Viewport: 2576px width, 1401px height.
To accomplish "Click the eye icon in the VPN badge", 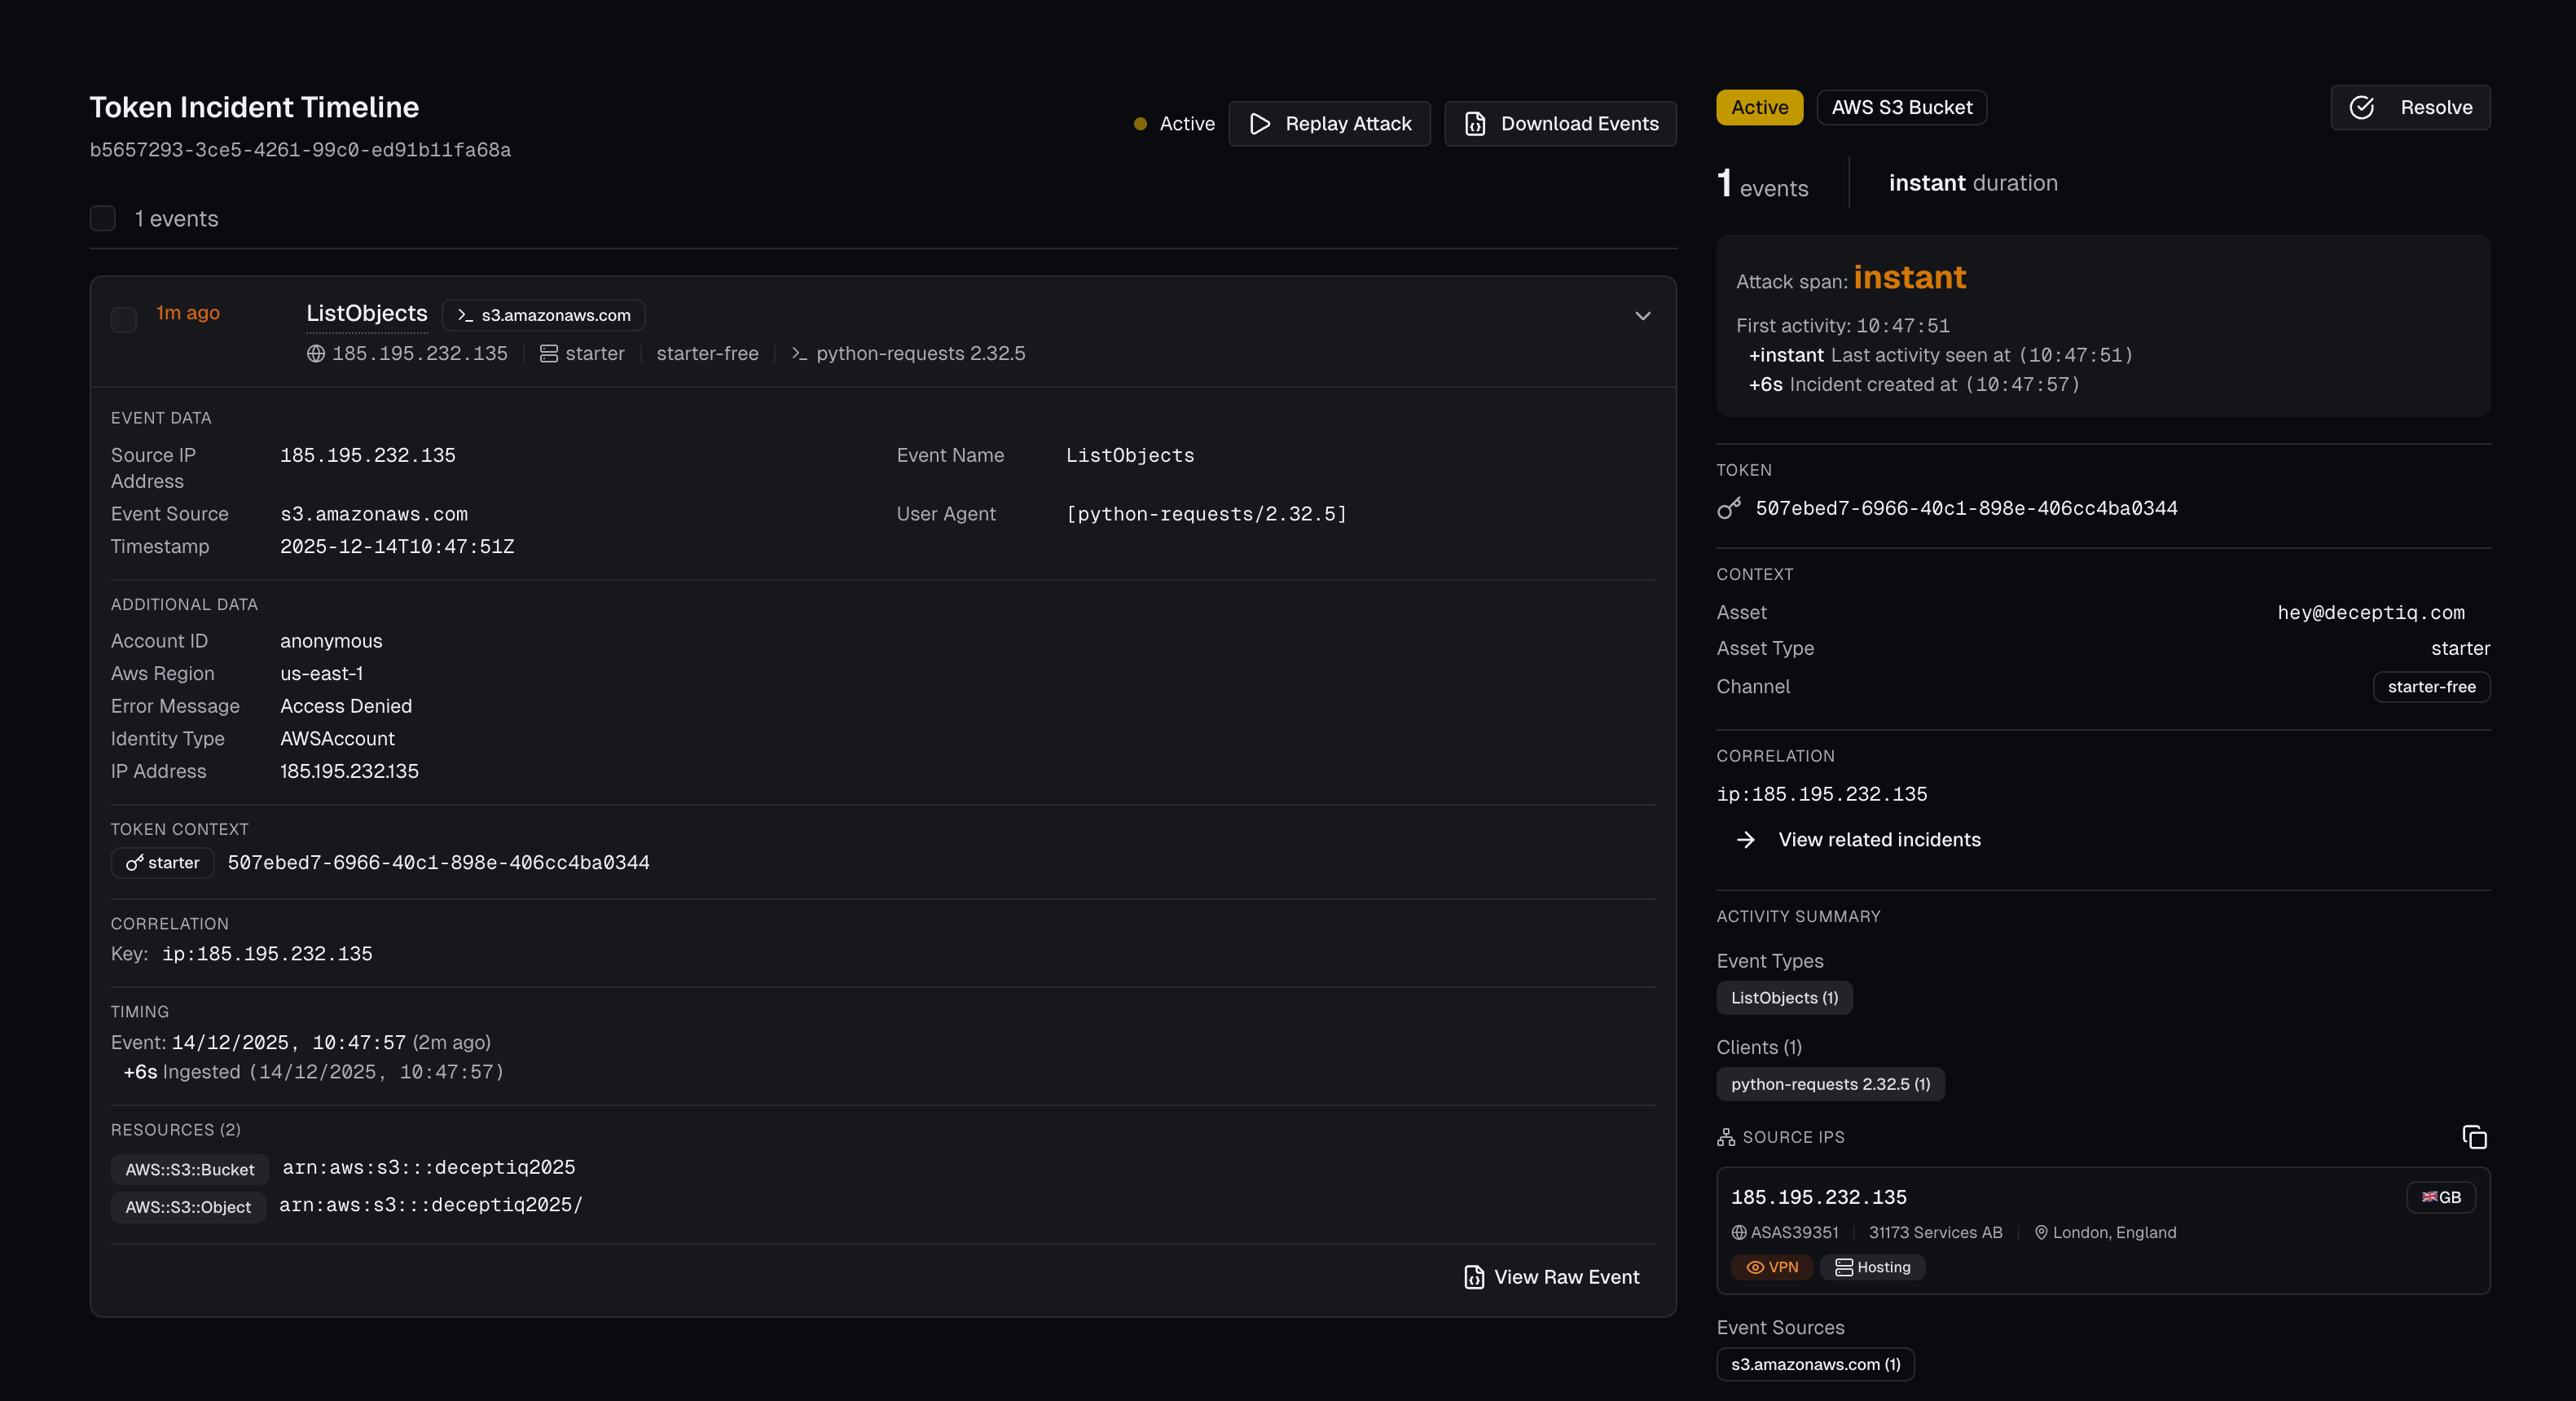I will (1757, 1267).
